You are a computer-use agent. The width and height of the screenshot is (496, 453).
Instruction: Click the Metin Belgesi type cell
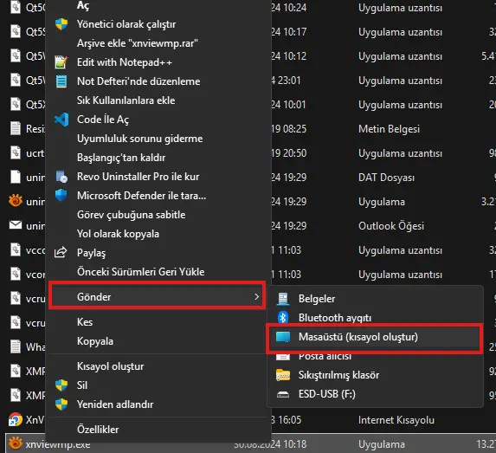pyautogui.click(x=389, y=129)
